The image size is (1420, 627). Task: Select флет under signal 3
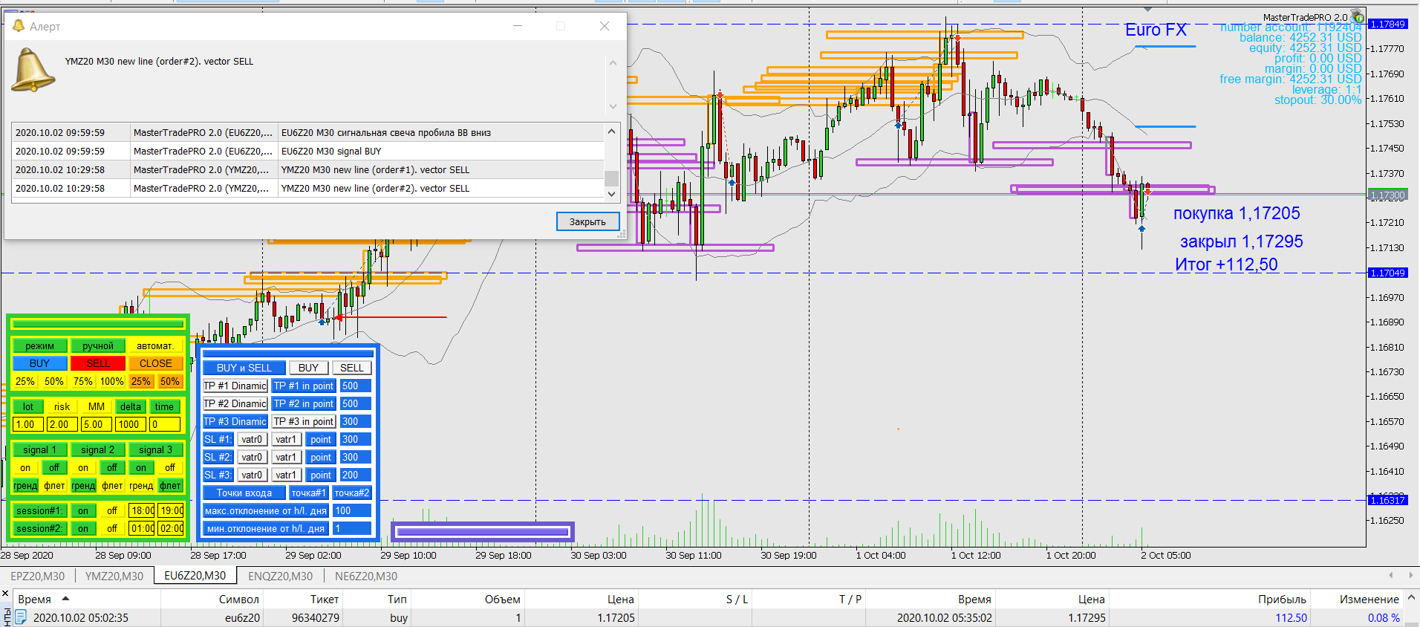pos(170,486)
